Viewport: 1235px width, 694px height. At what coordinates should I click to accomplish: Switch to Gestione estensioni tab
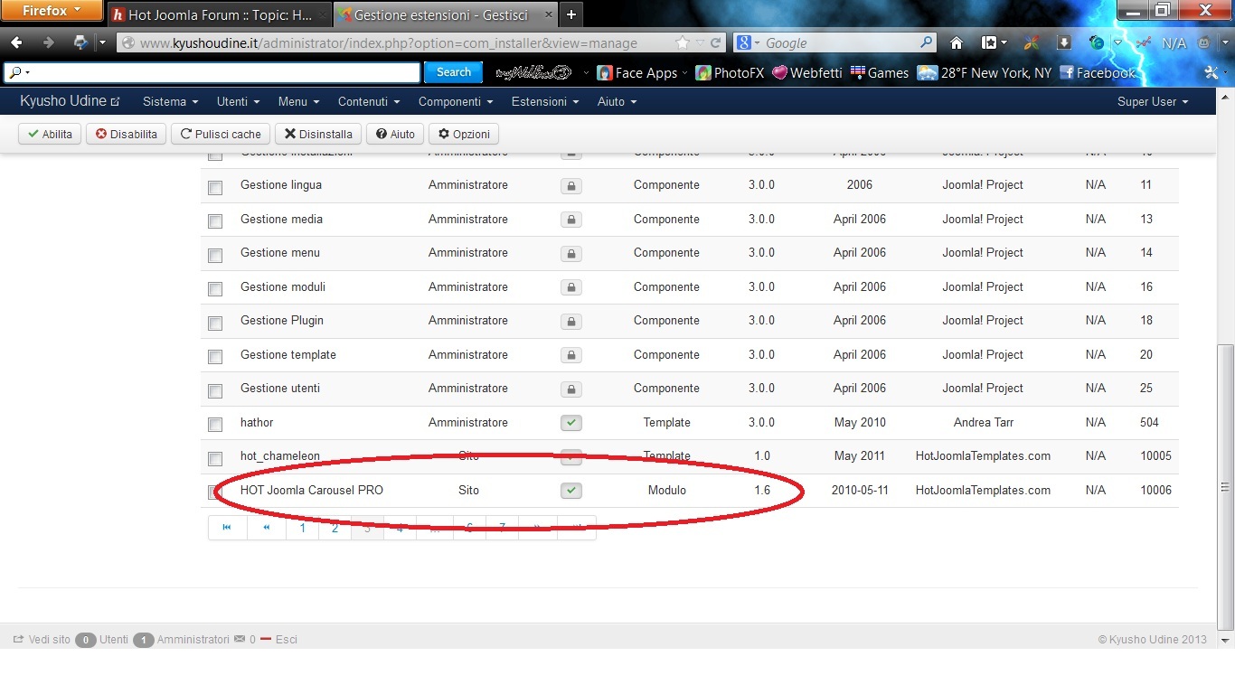pos(445,14)
